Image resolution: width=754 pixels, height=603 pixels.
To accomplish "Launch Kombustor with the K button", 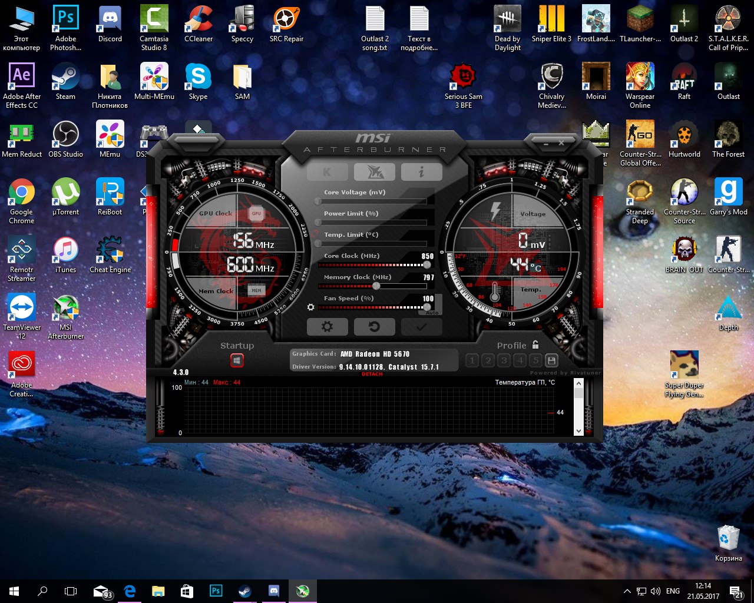I will tap(327, 171).
